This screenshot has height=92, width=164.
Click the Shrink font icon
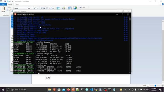tap(37, 8)
